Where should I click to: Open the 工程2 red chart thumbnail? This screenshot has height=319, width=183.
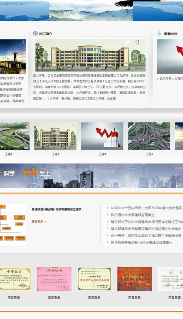click(102, 136)
